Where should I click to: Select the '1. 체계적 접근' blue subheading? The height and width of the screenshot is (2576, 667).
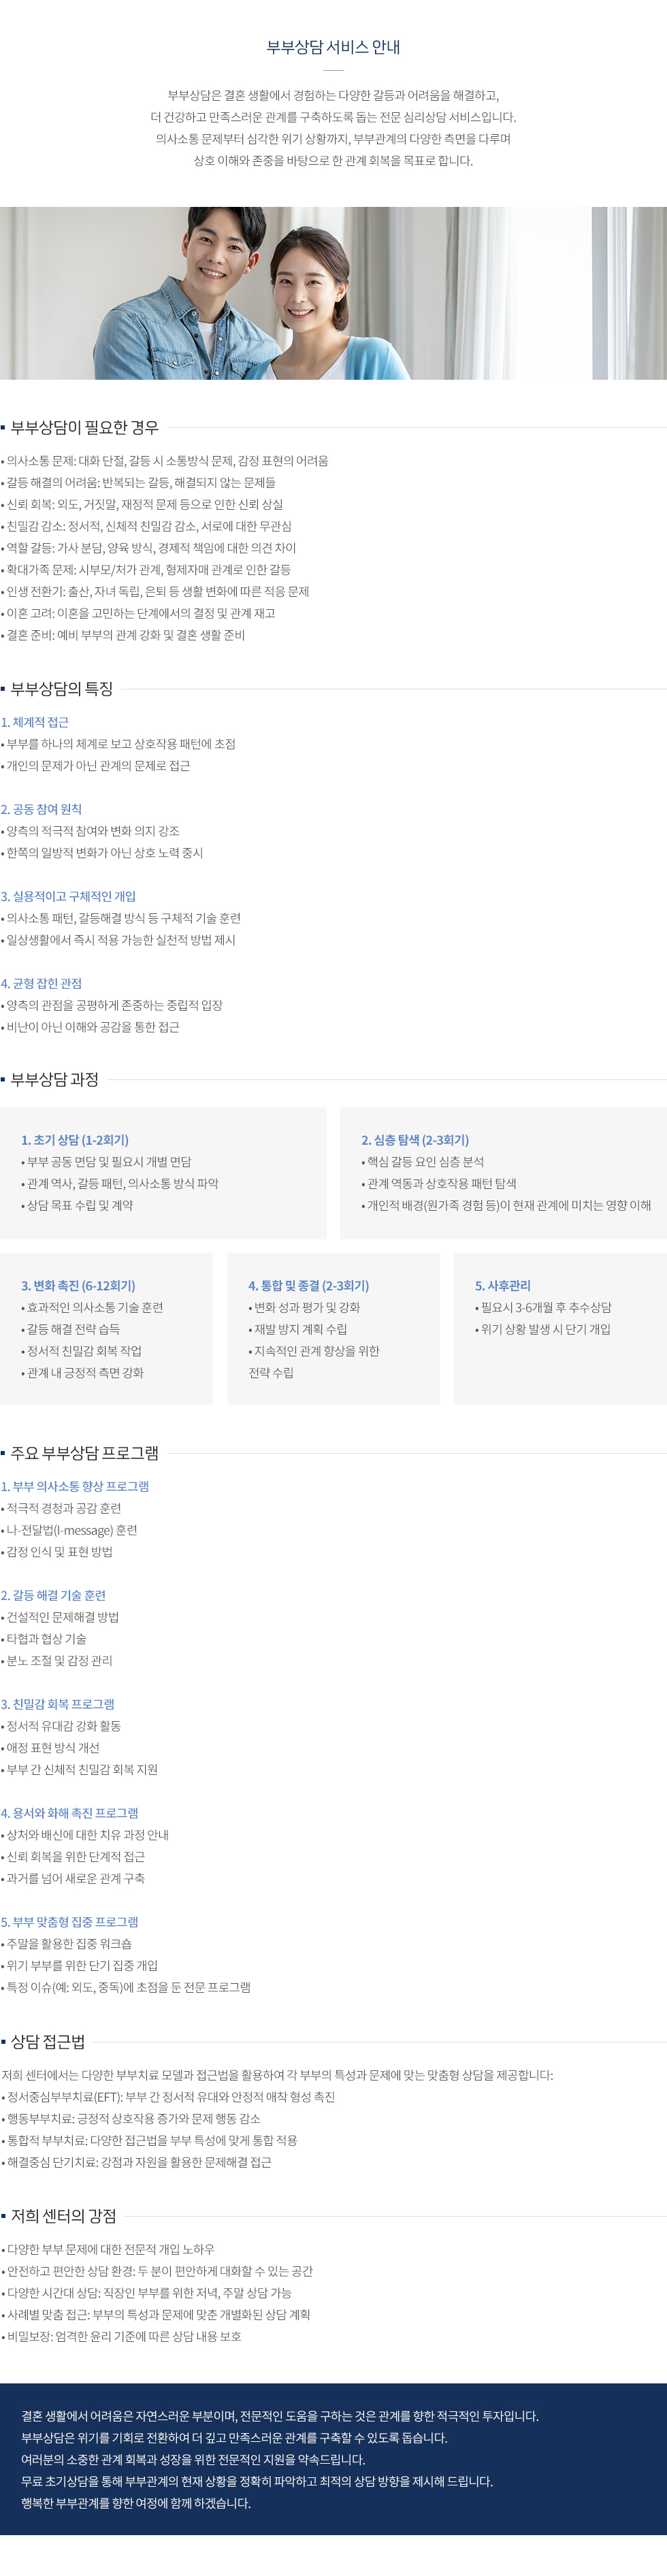pyautogui.click(x=35, y=722)
